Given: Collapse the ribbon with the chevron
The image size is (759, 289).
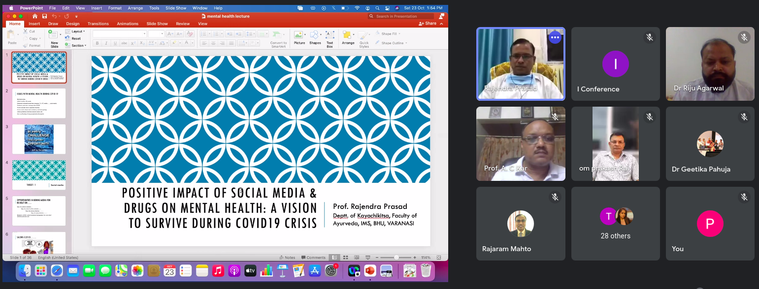Looking at the screenshot, I should pyautogui.click(x=441, y=24).
